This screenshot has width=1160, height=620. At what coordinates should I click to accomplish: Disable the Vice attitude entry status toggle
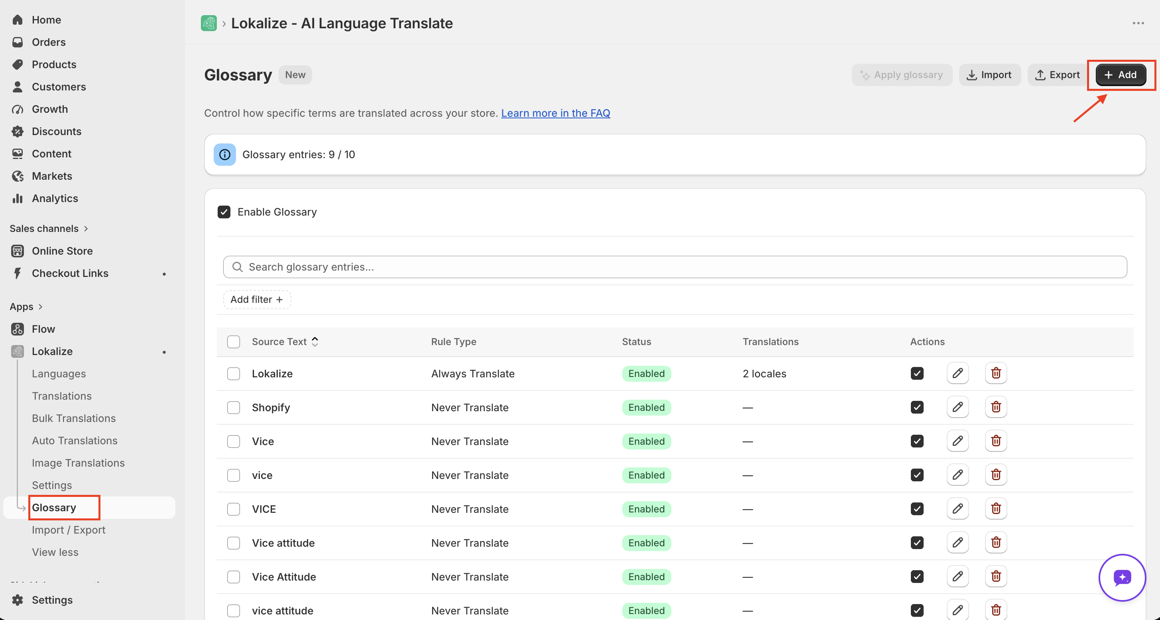tap(917, 543)
